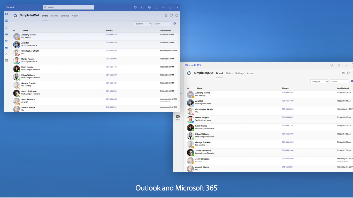Call 701-555-7928 for Anthony Morris in Outlook
The image size is (353, 198).
point(112,35)
